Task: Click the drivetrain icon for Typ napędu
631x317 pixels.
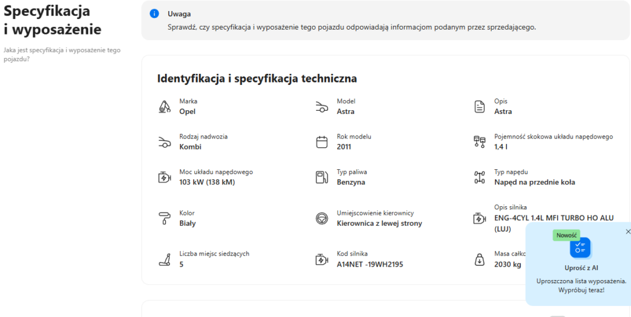Action: (479, 178)
